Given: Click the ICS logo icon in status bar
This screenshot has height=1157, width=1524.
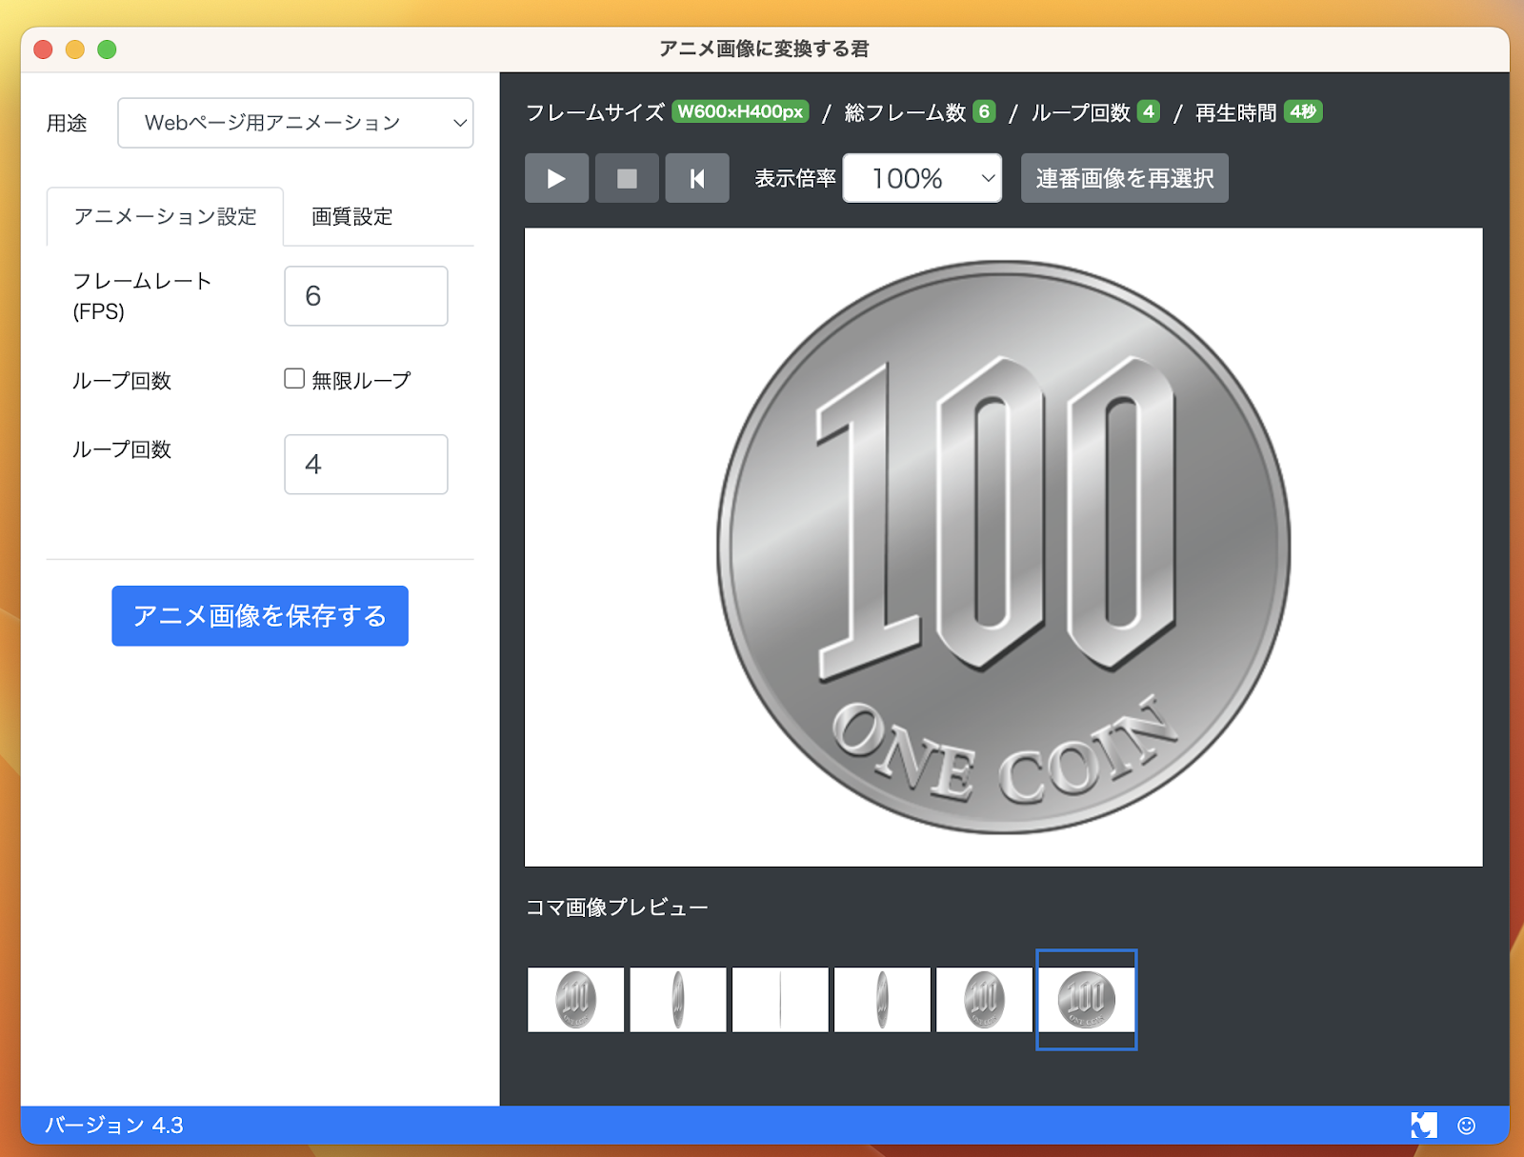Looking at the screenshot, I should [x=1423, y=1125].
